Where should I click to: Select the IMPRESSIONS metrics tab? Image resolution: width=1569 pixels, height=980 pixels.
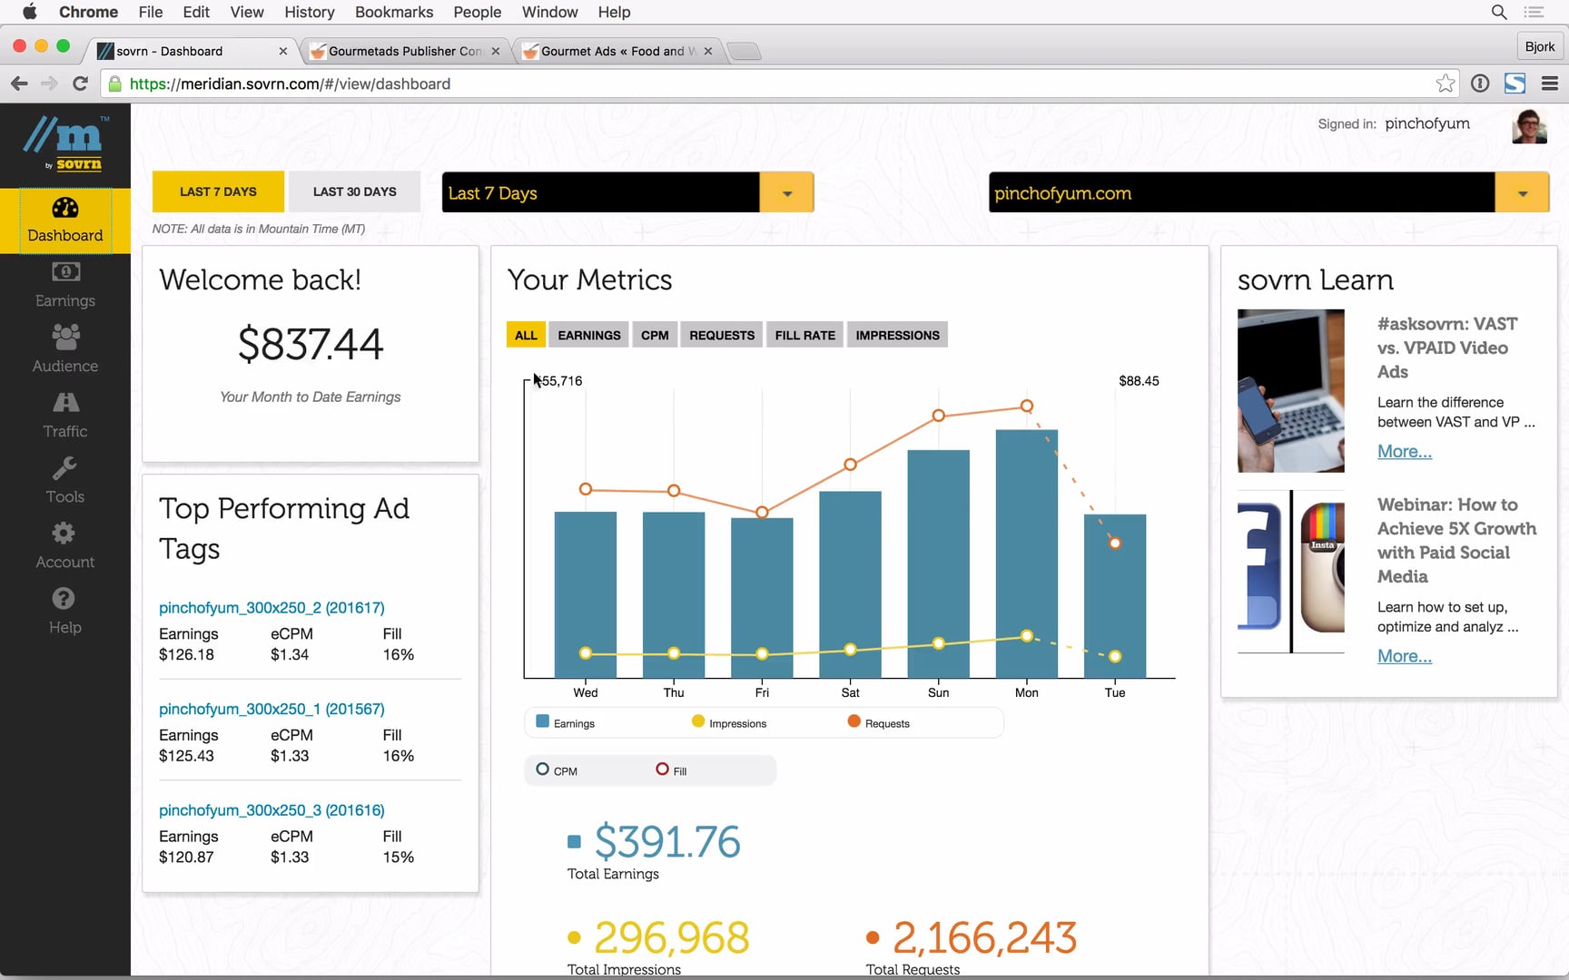coord(898,335)
